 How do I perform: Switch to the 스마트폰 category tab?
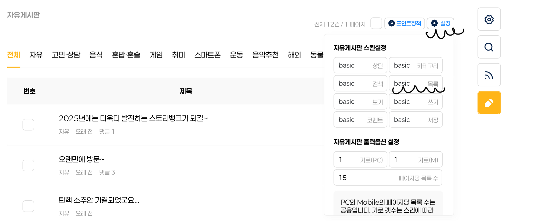[x=207, y=55]
